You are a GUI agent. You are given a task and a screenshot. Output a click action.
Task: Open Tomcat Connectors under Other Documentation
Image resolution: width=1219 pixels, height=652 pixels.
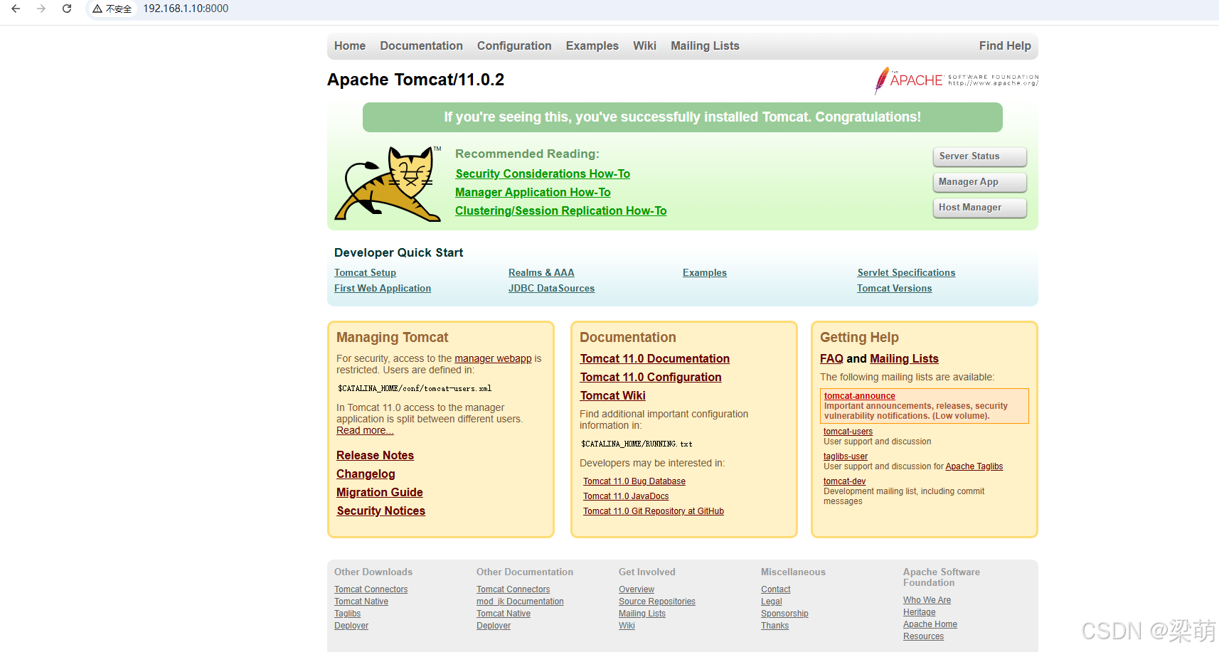click(x=513, y=589)
